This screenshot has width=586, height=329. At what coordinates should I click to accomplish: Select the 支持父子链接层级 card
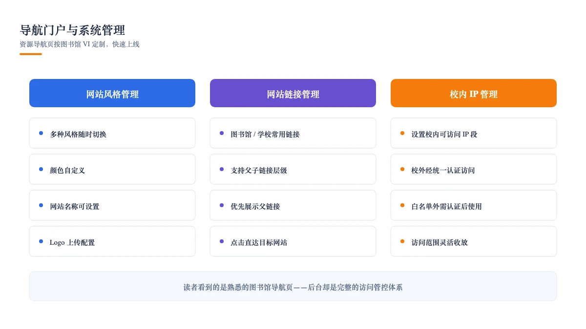tap(293, 169)
